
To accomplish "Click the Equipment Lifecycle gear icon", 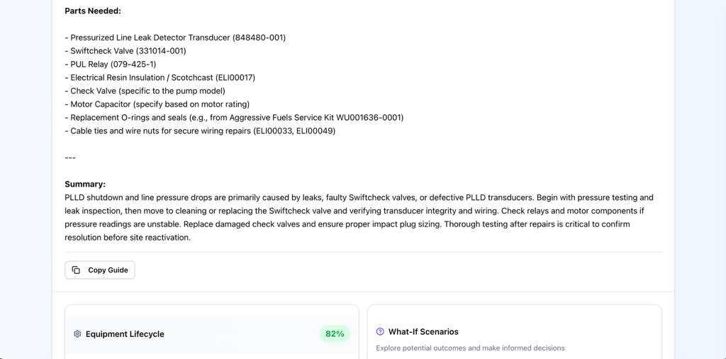I will [77, 334].
